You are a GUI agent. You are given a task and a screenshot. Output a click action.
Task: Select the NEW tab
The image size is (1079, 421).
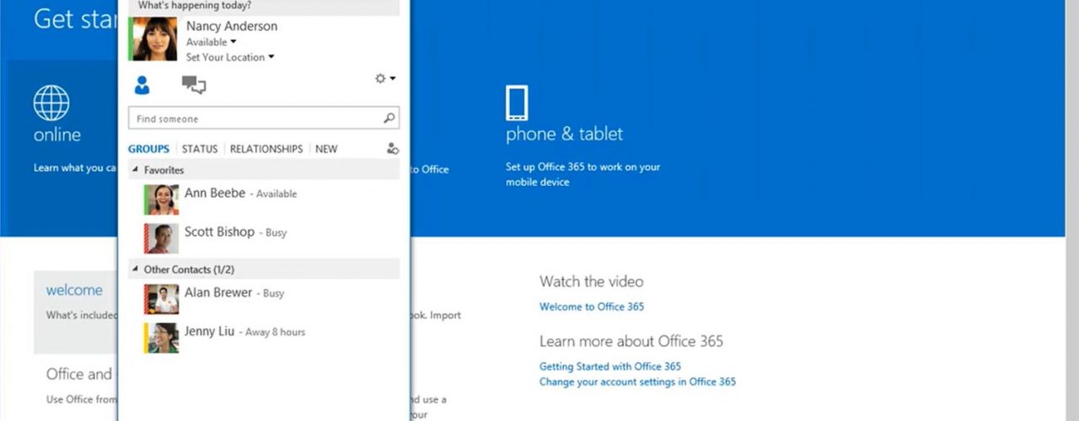click(x=326, y=149)
